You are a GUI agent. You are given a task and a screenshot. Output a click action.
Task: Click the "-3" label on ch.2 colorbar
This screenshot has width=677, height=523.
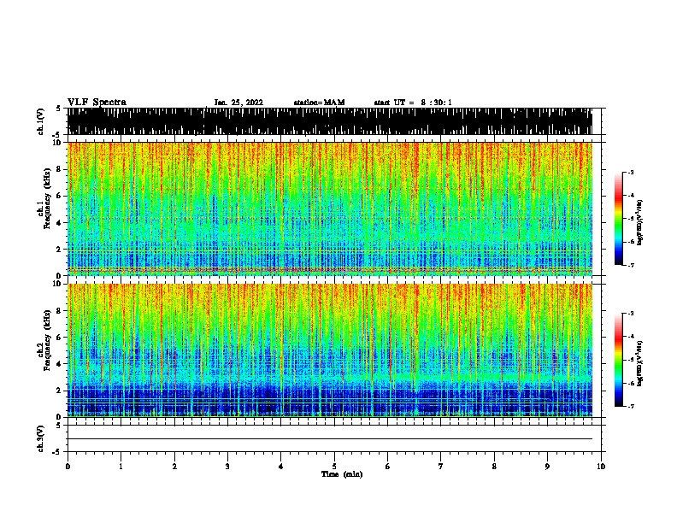pyautogui.click(x=631, y=314)
